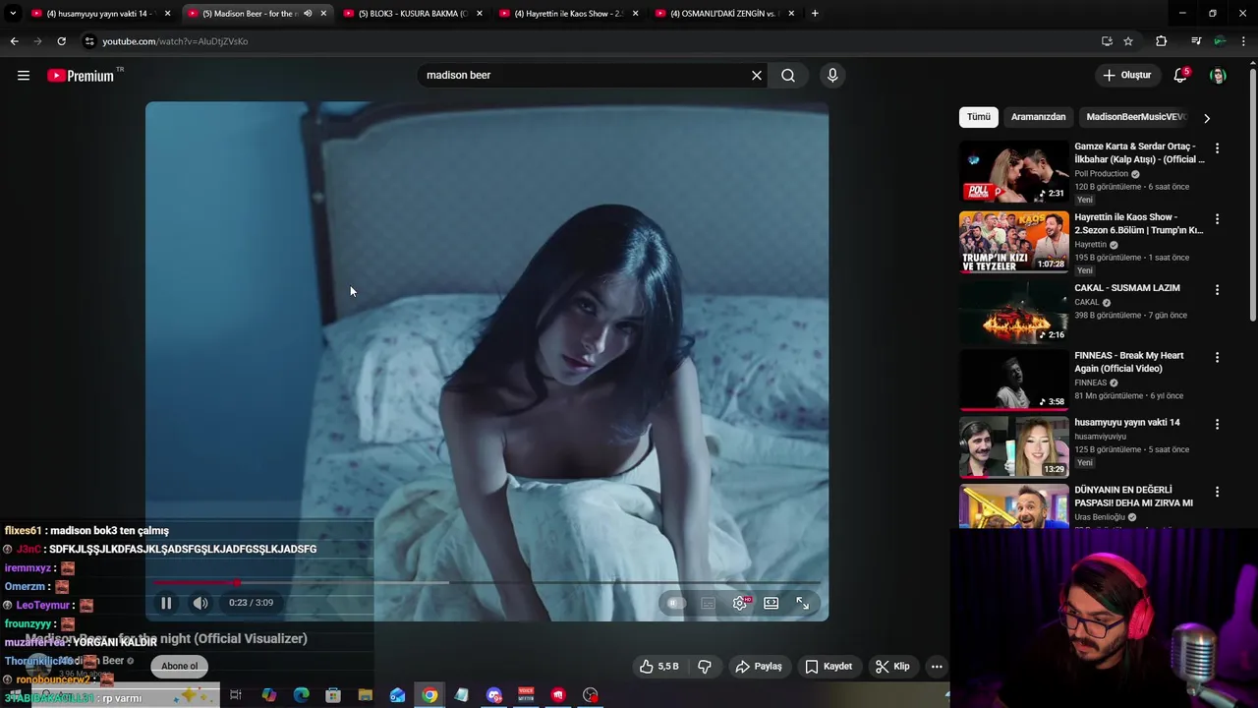Open Chrome from taskbar
This screenshot has width=1258, height=708.
pyautogui.click(x=429, y=695)
